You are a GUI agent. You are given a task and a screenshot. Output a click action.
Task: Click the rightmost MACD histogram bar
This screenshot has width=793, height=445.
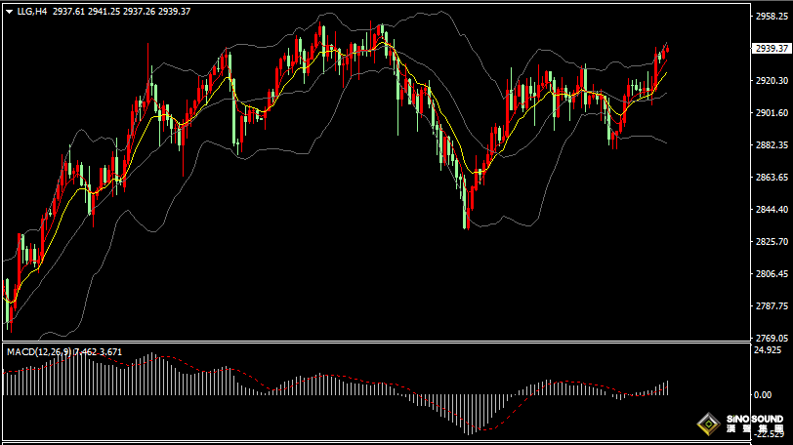[667, 387]
